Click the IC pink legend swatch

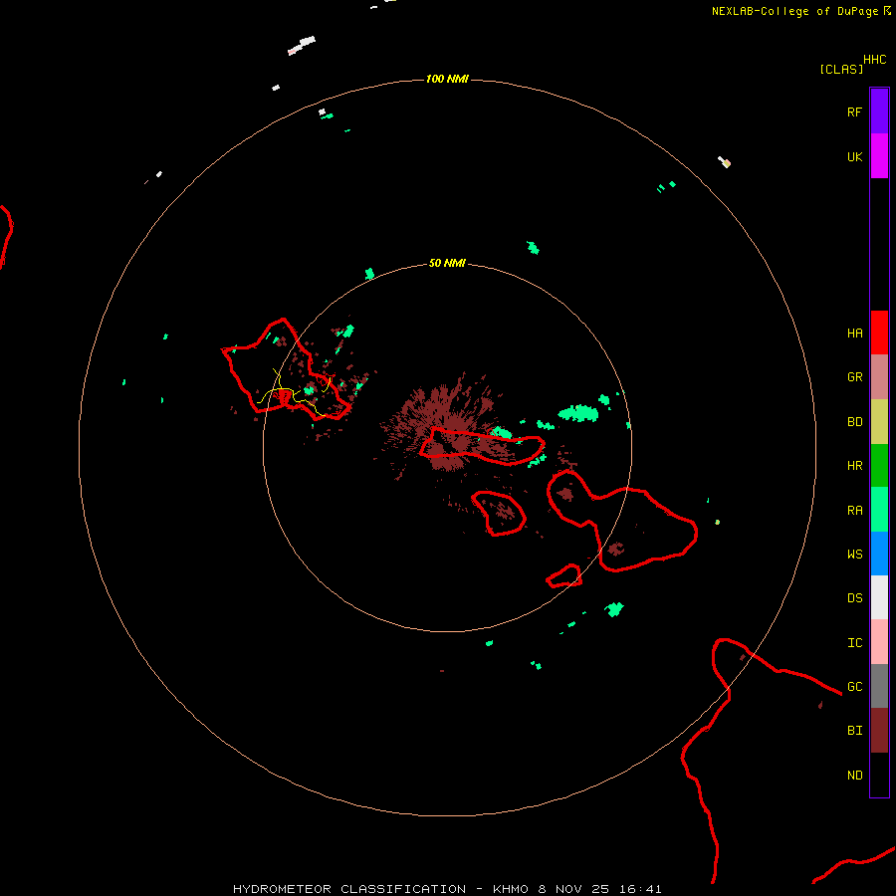[x=879, y=642]
